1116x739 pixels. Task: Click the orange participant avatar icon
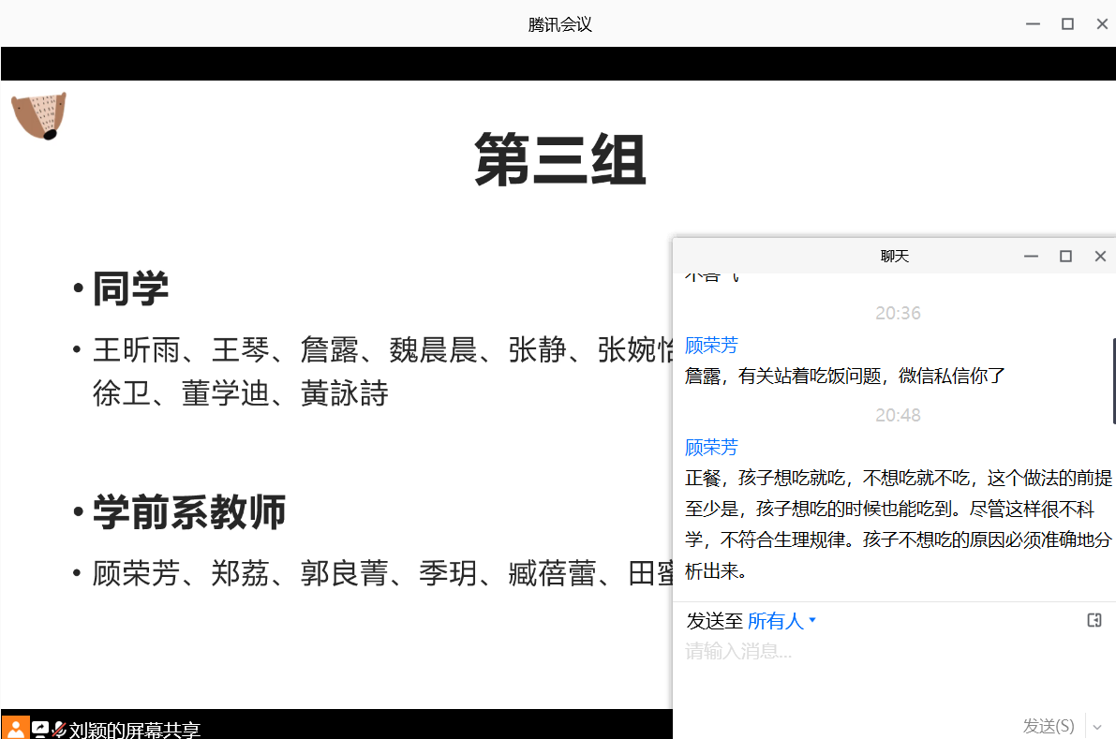[15, 728]
